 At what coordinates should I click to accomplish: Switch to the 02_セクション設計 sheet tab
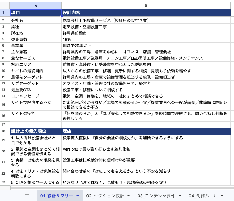click(x=105, y=196)
